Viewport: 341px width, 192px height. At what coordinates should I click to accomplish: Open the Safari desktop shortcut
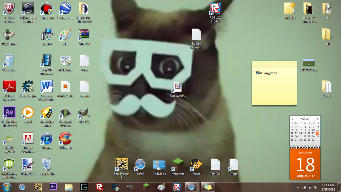click(140, 167)
